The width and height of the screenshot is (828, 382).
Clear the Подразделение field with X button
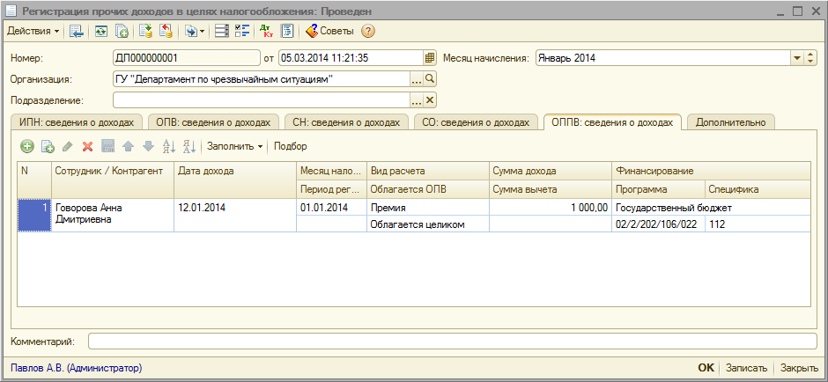(x=430, y=99)
